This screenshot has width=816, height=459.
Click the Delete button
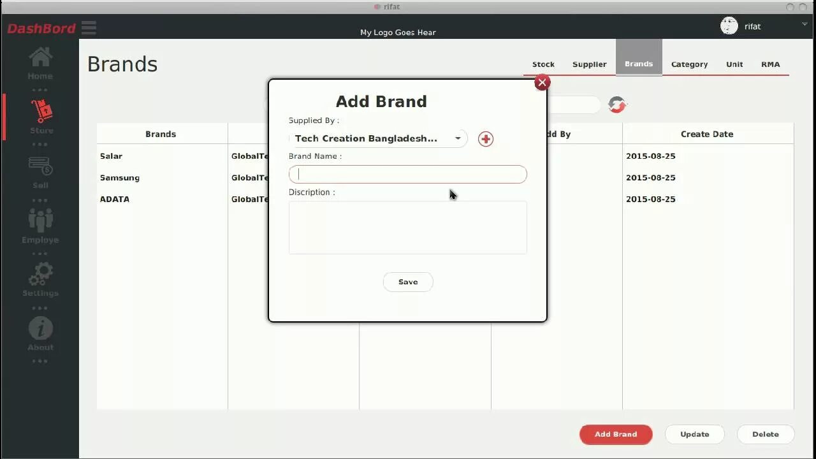coord(765,434)
